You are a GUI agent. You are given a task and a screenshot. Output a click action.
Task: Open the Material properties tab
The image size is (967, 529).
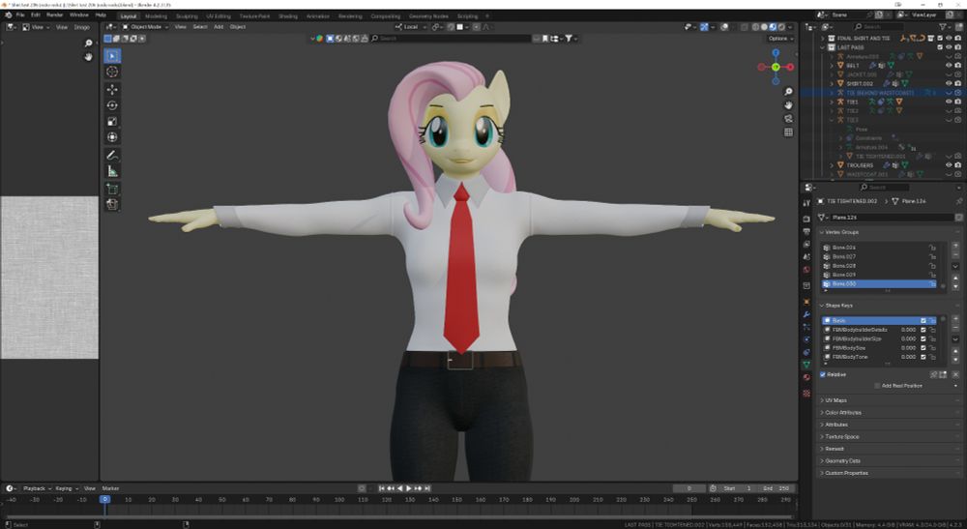pyautogui.click(x=806, y=377)
